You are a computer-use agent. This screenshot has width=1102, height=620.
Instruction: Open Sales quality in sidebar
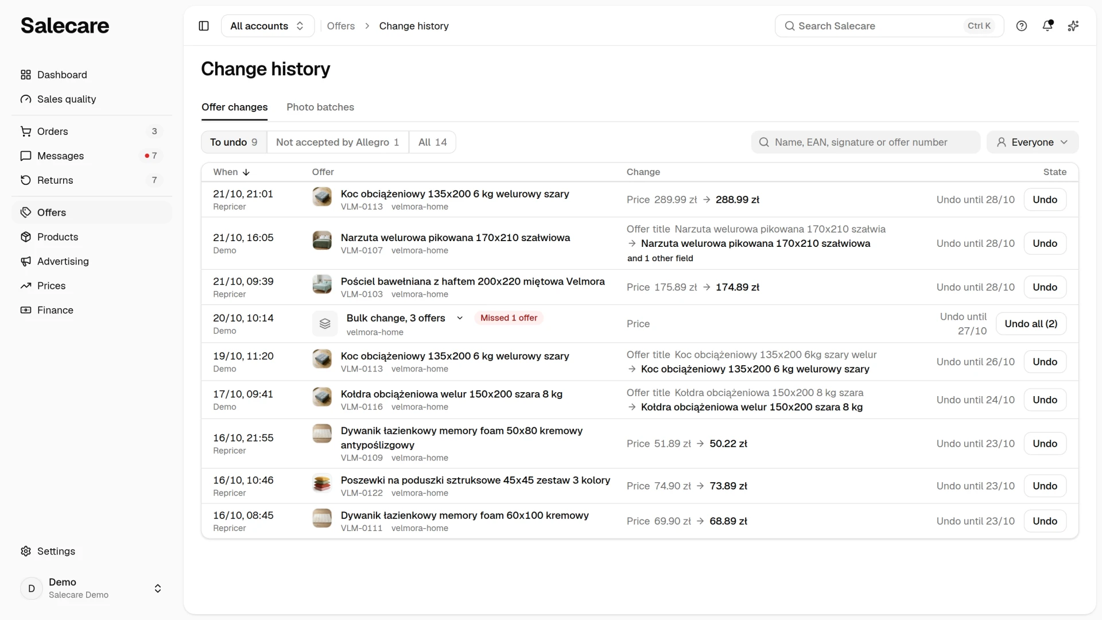coord(92,99)
